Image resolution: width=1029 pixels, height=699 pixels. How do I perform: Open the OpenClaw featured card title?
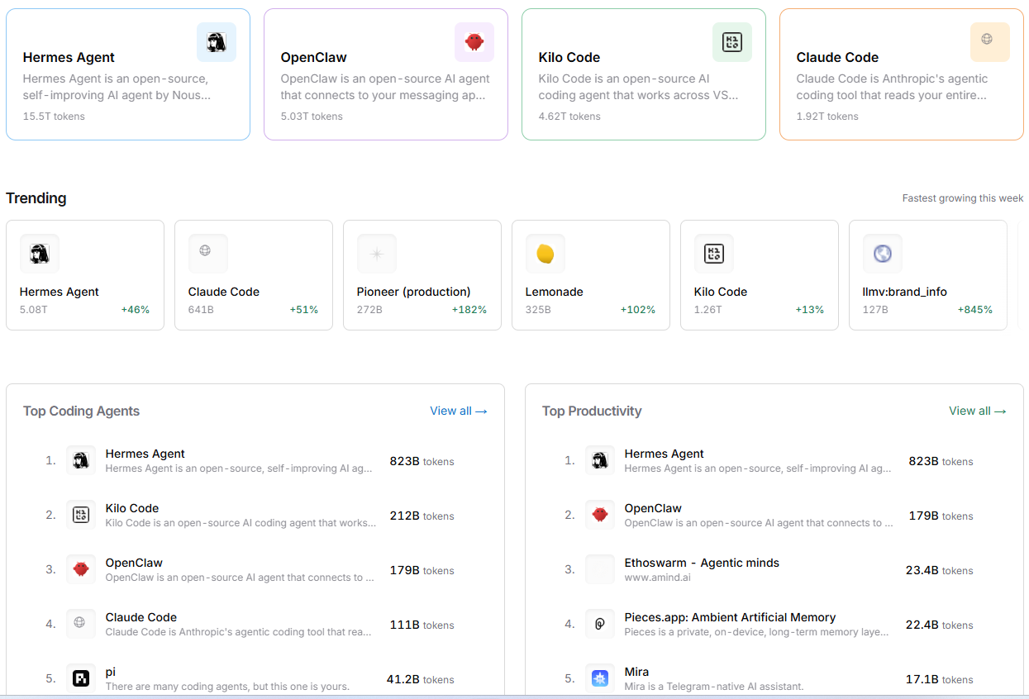point(314,58)
